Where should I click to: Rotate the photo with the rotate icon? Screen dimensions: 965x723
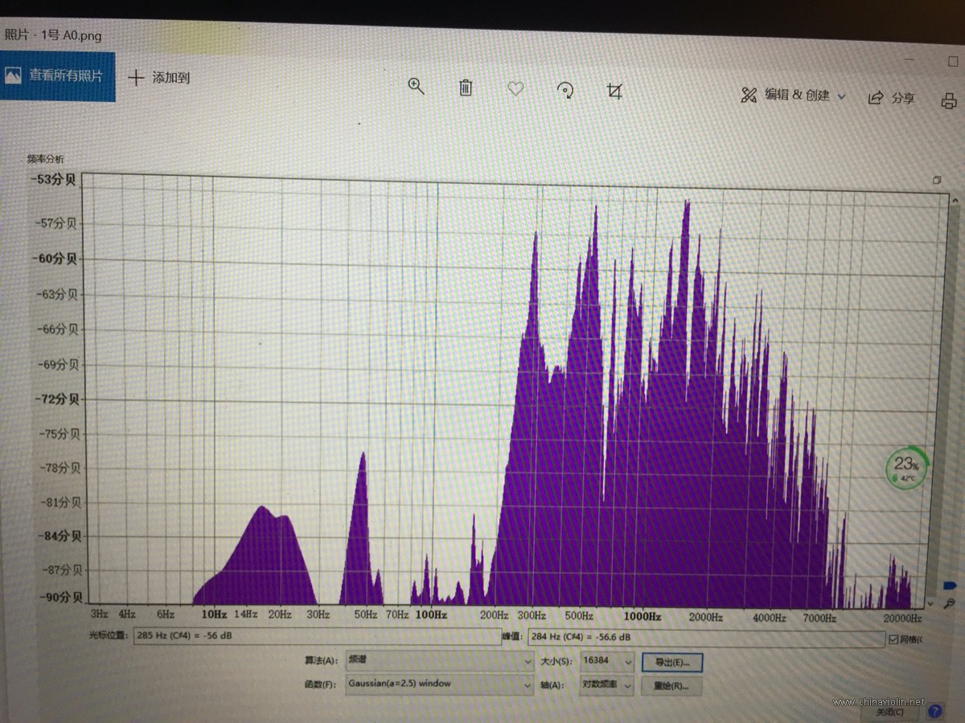point(565,91)
